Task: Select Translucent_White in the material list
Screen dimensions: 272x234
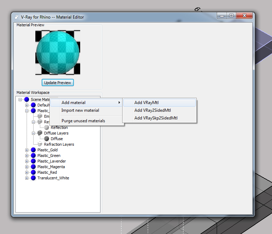Action: (x=53, y=178)
